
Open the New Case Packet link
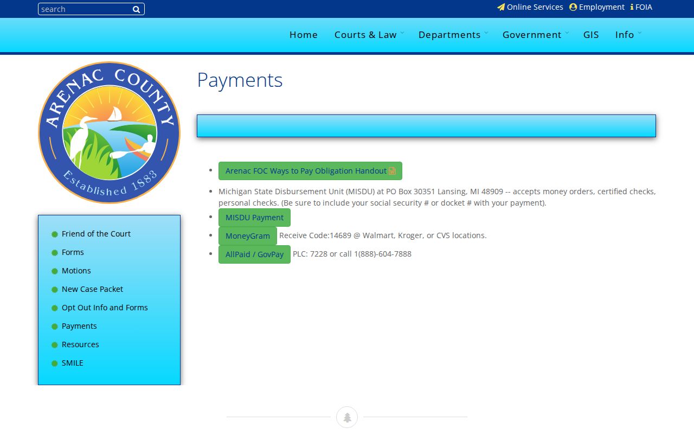[92, 289]
